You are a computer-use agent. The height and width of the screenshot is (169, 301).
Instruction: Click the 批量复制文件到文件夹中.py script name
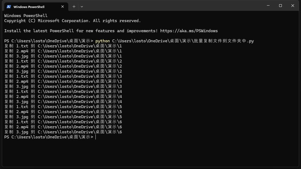[224, 41]
